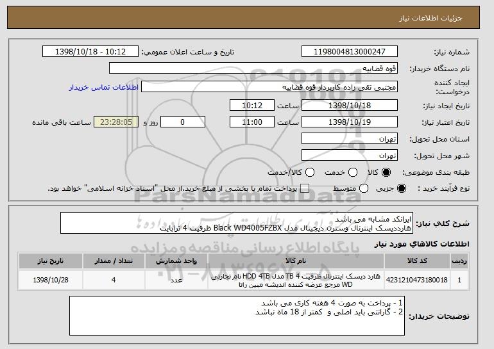Click the نوع فرآیند خرید label
The image size is (494, 349).
443,188
